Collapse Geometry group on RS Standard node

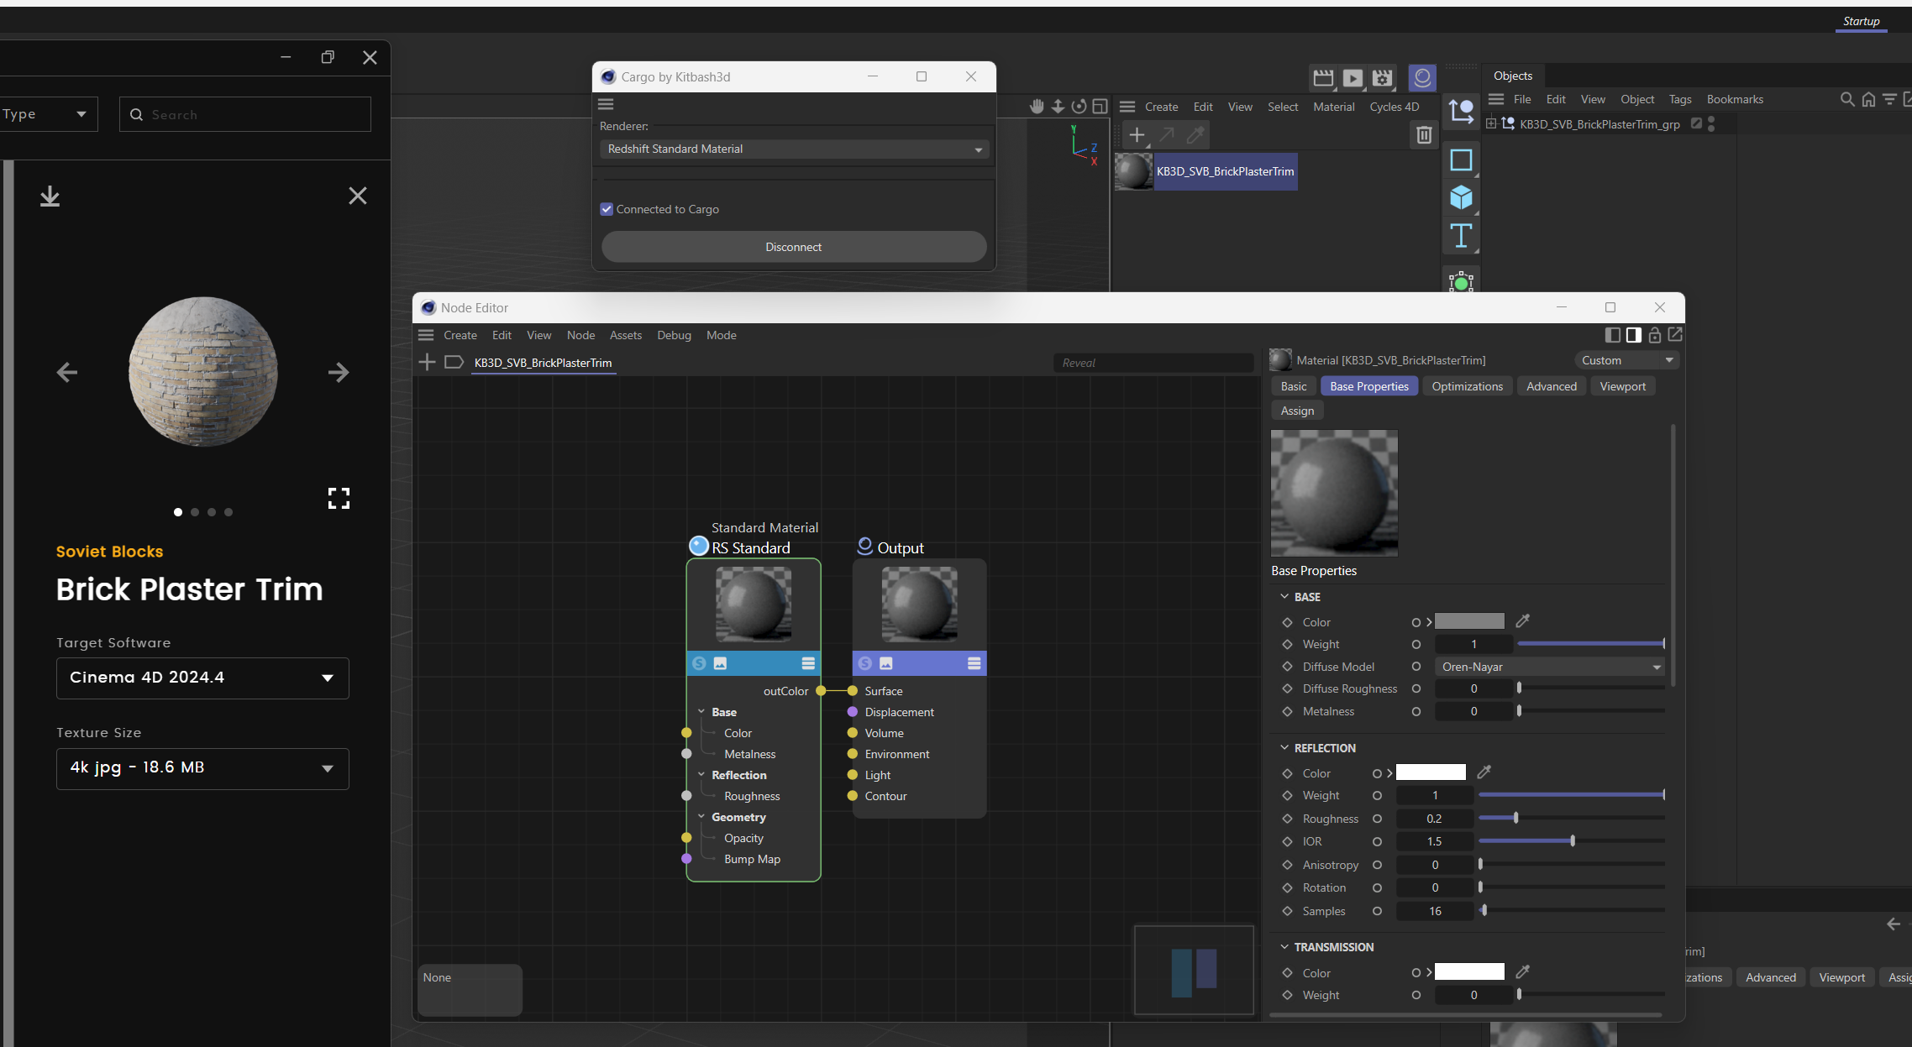(701, 817)
